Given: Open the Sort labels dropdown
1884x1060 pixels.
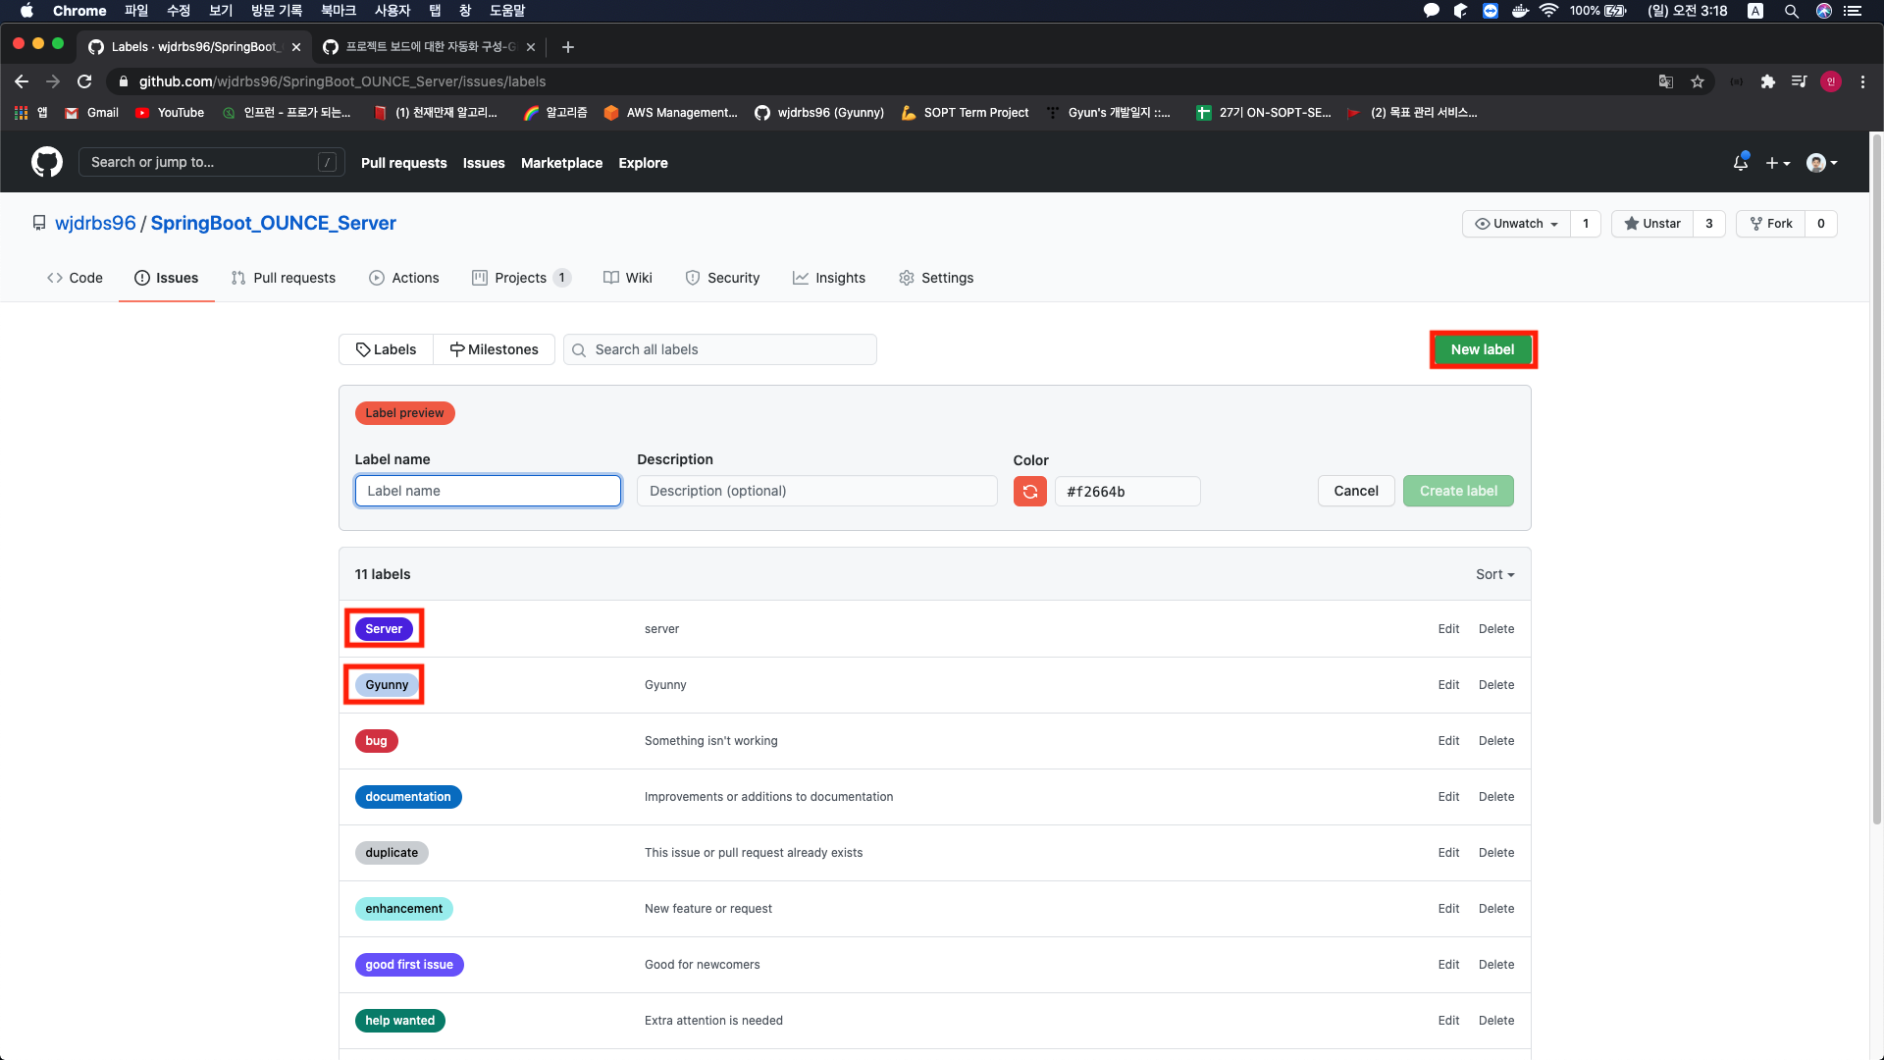Looking at the screenshot, I should pyautogui.click(x=1494, y=574).
